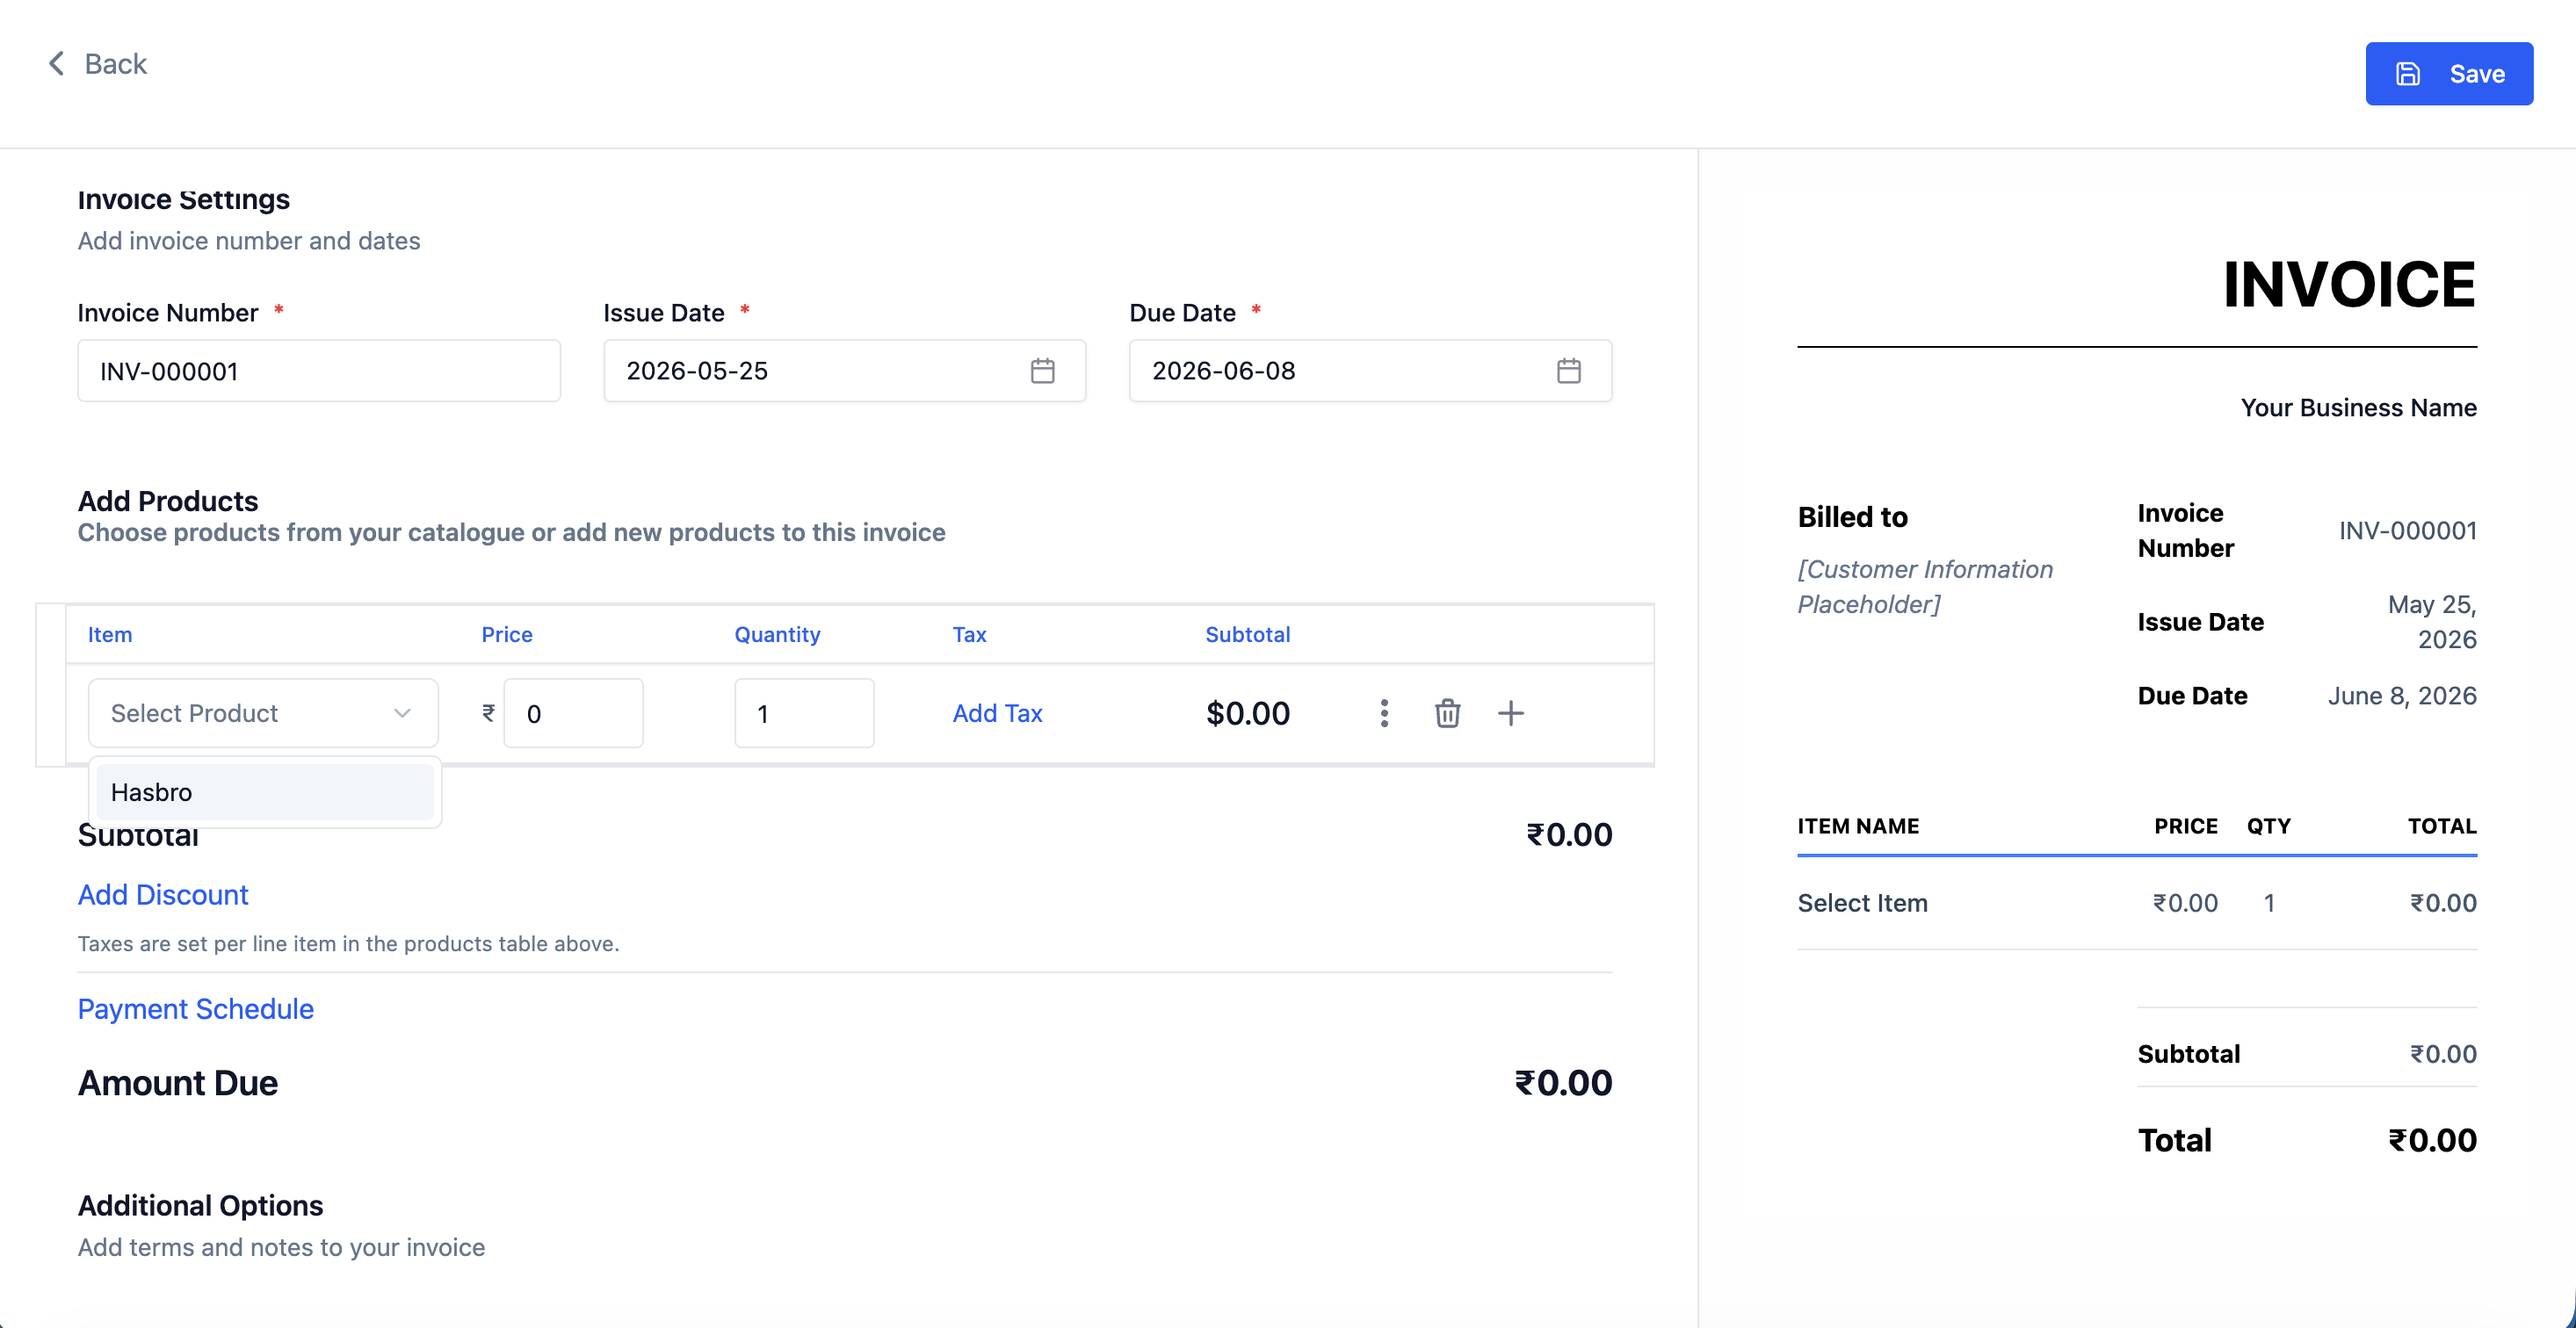
Task: Go back using the Back arrow
Action: click(x=57, y=64)
